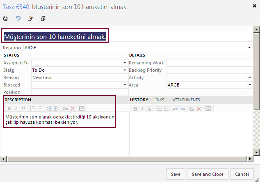
Task: Click the copy work item icon
Action: click(43, 18)
